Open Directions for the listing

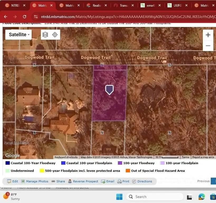click(142, 181)
